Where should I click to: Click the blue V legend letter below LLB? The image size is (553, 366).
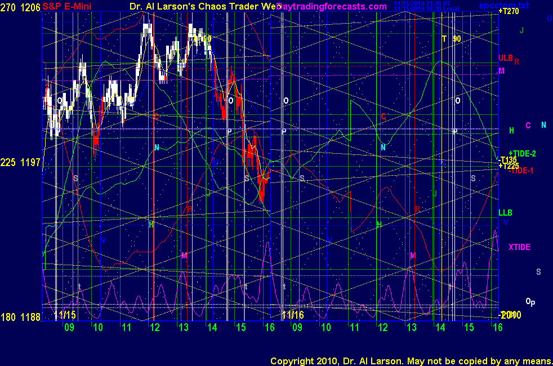(506, 222)
